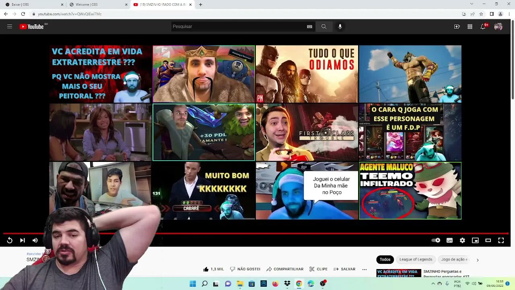The width and height of the screenshot is (515, 290).
Task: Click the youtube.com address bar
Action: click(245, 14)
